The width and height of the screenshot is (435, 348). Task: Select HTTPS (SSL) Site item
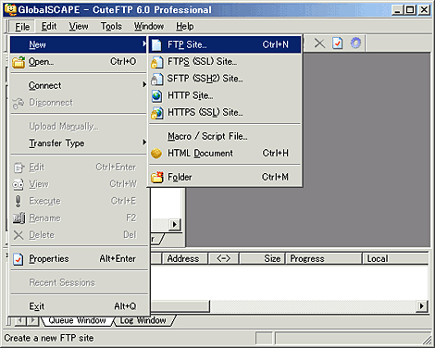point(225,113)
